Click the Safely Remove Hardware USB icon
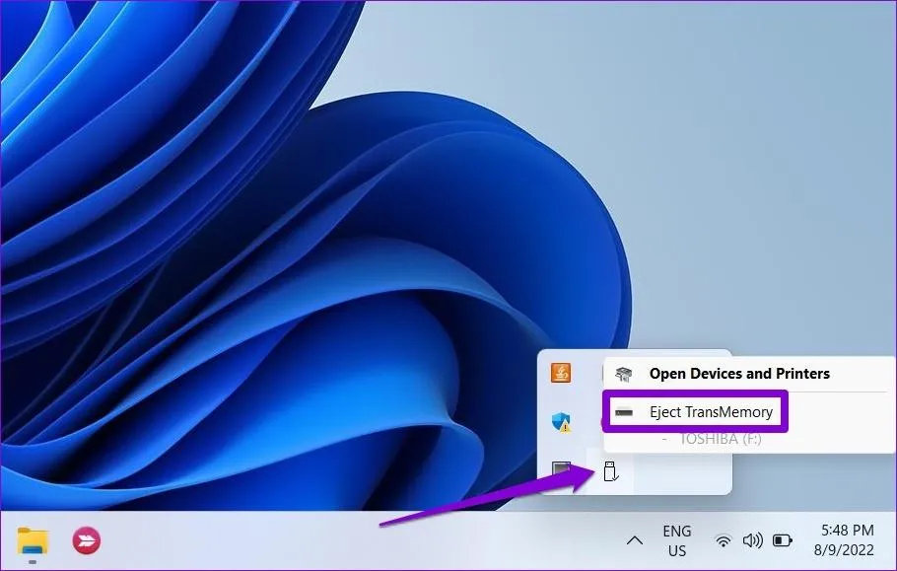The height and width of the screenshot is (571, 897). [611, 471]
